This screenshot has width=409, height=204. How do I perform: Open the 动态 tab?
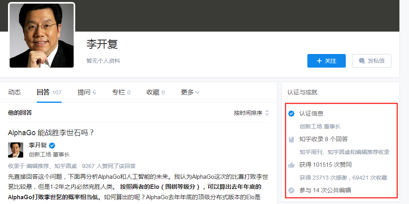(14, 92)
